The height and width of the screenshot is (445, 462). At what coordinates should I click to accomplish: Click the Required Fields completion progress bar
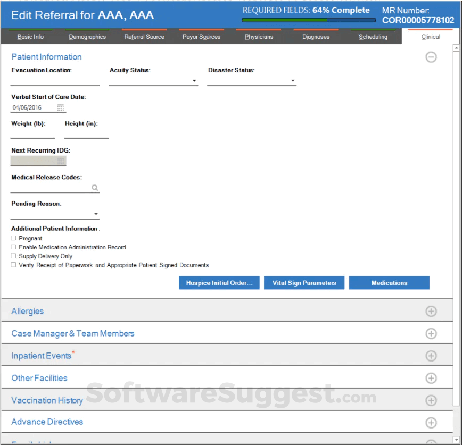click(308, 19)
